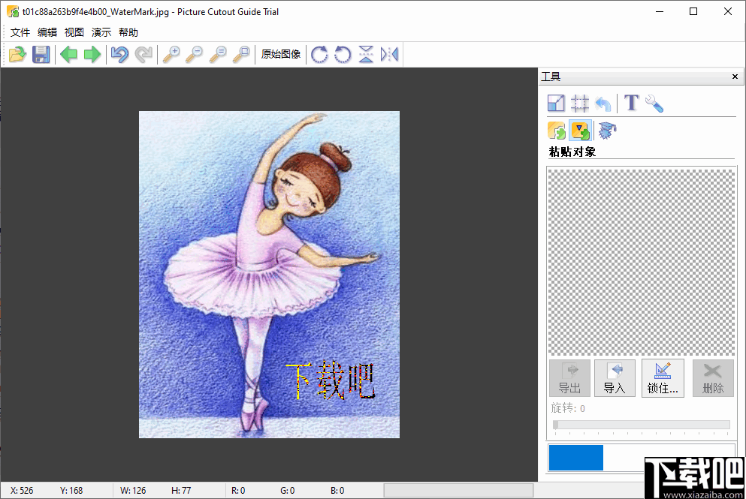Select the blue color thumbnail item
Screen dimensions: 746x499
[x=575, y=458]
